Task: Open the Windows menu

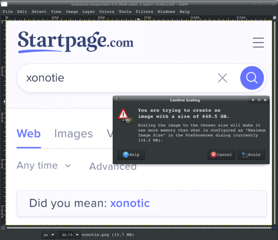Action: click(166, 12)
